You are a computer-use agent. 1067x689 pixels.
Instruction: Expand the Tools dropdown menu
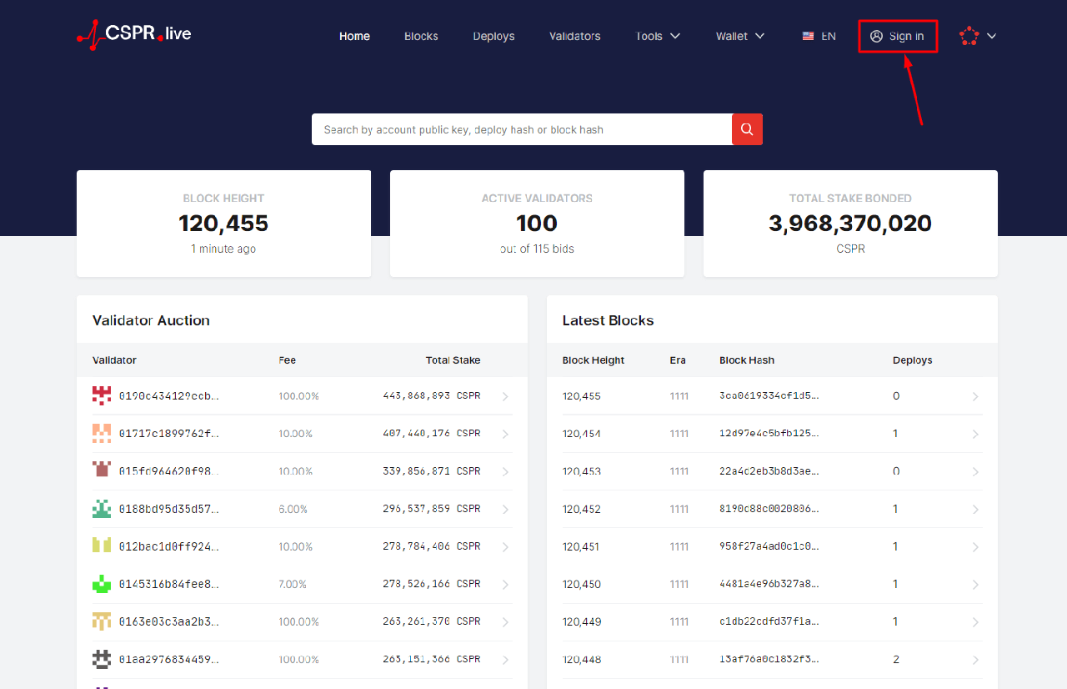click(x=658, y=36)
